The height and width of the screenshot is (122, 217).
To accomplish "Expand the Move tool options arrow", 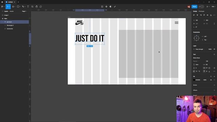I will (10, 7).
